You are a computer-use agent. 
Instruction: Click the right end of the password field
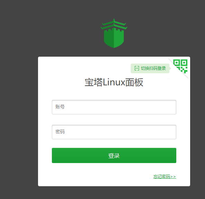tap(170, 132)
